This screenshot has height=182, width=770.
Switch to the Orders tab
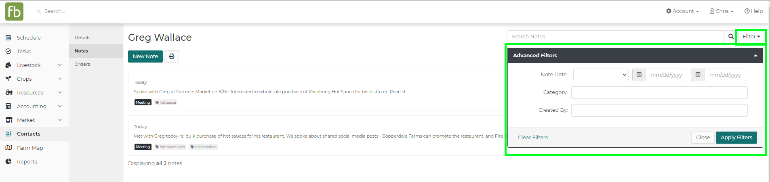click(82, 64)
